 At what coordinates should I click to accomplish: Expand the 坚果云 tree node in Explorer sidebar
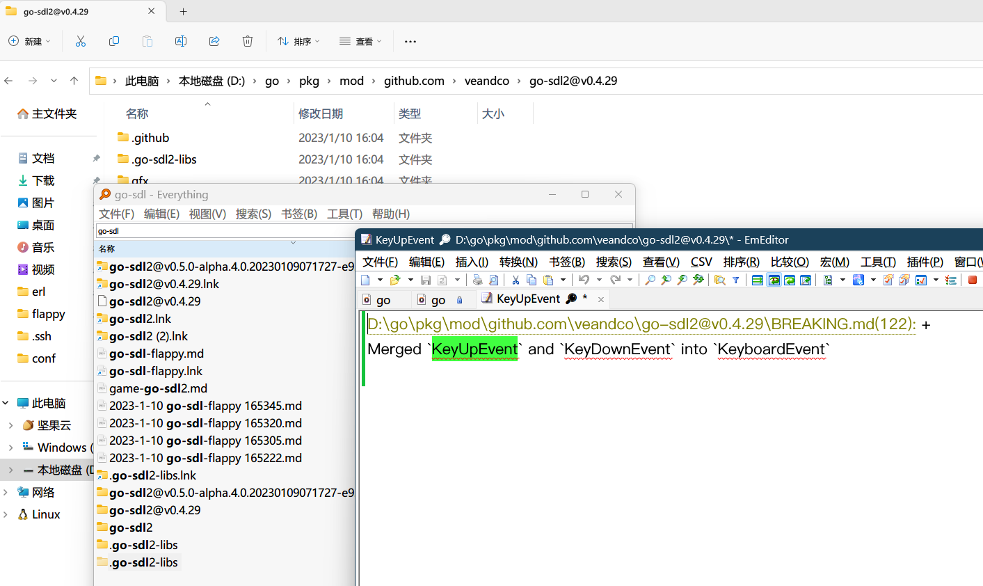[x=10, y=425]
